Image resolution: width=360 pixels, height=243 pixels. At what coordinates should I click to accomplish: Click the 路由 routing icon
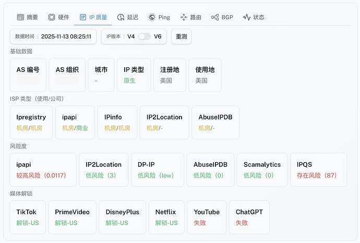184,17
